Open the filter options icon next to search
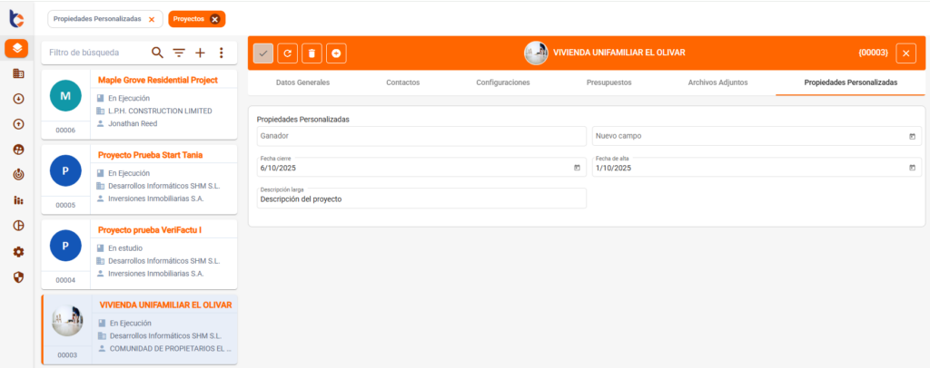 179,53
